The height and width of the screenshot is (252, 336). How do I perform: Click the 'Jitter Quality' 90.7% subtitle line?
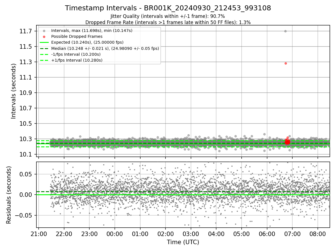coord(168,16)
